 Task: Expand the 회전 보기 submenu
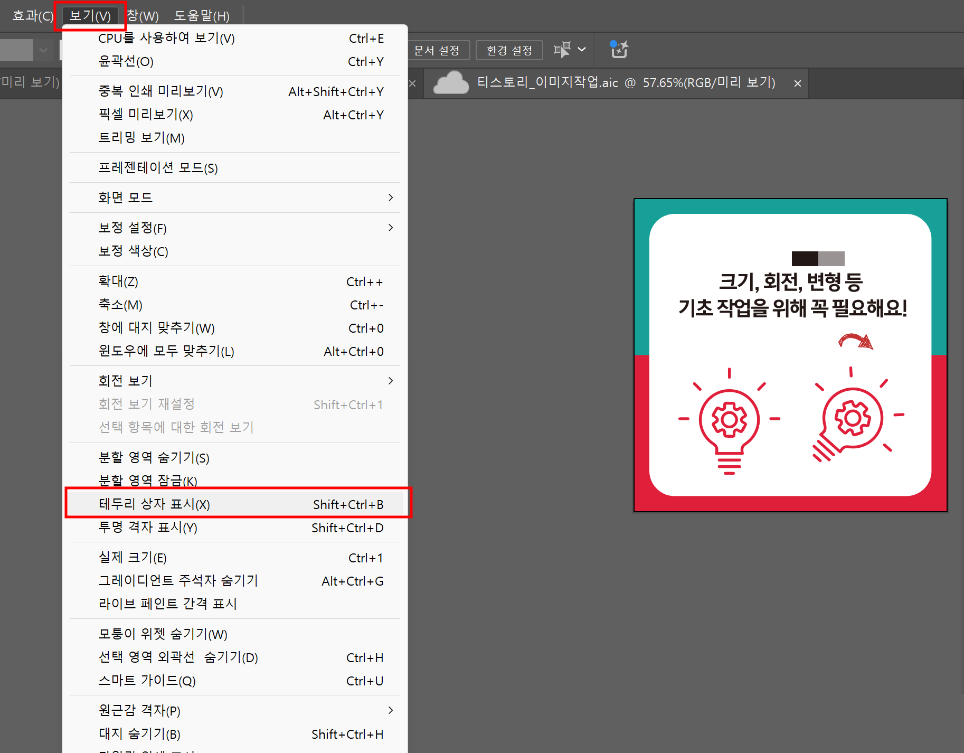coord(391,380)
